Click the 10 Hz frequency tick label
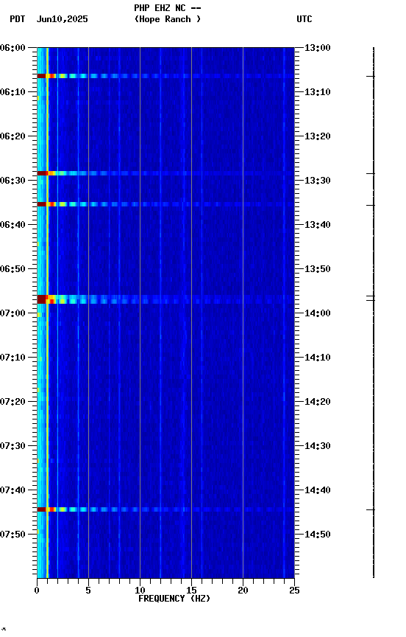 click(x=140, y=591)
